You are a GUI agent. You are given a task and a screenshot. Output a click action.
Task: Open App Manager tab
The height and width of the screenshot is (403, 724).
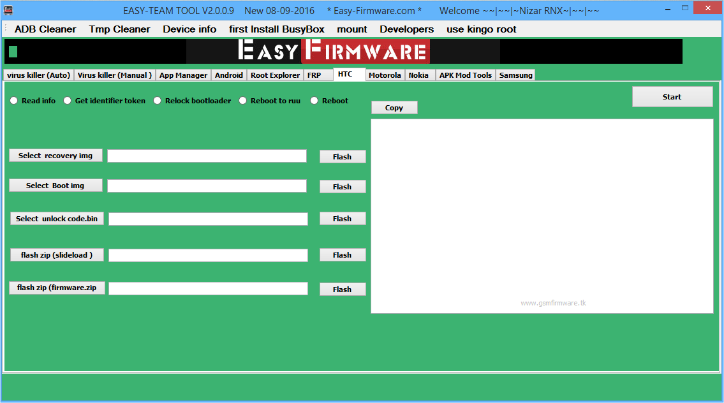[x=183, y=75]
